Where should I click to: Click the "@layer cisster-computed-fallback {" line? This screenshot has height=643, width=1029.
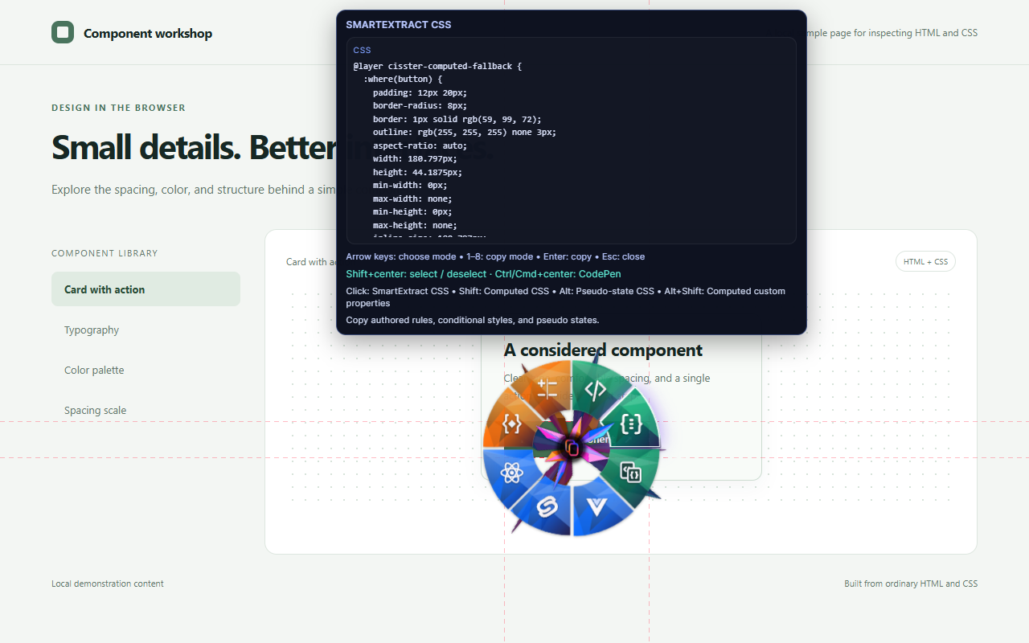[x=437, y=66]
